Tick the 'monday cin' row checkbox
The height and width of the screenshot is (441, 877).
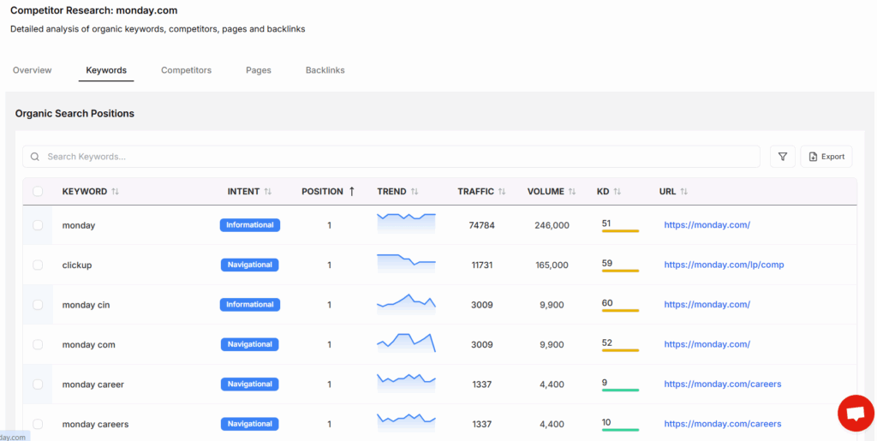(38, 305)
